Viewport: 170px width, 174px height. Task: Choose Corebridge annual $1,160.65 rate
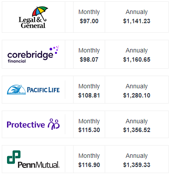click(137, 59)
